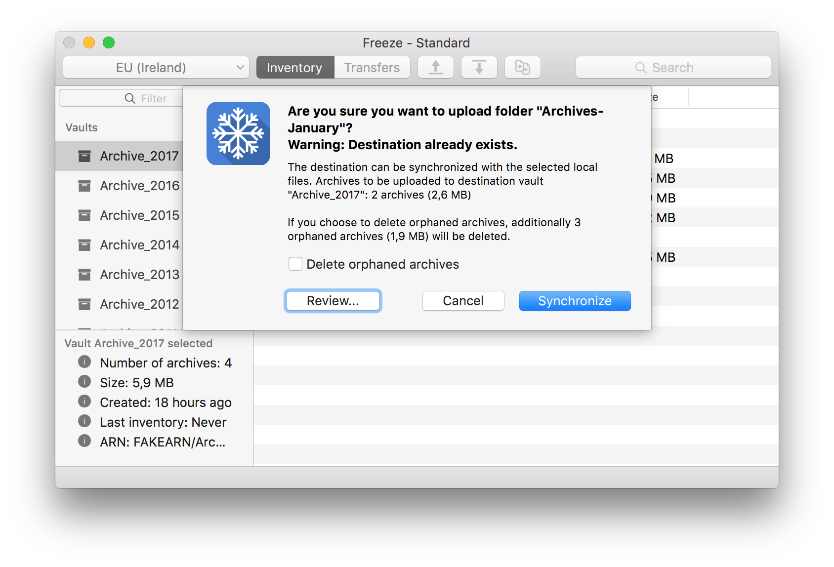The image size is (834, 567).
Task: Click the green zoom window button
Action: [109, 42]
